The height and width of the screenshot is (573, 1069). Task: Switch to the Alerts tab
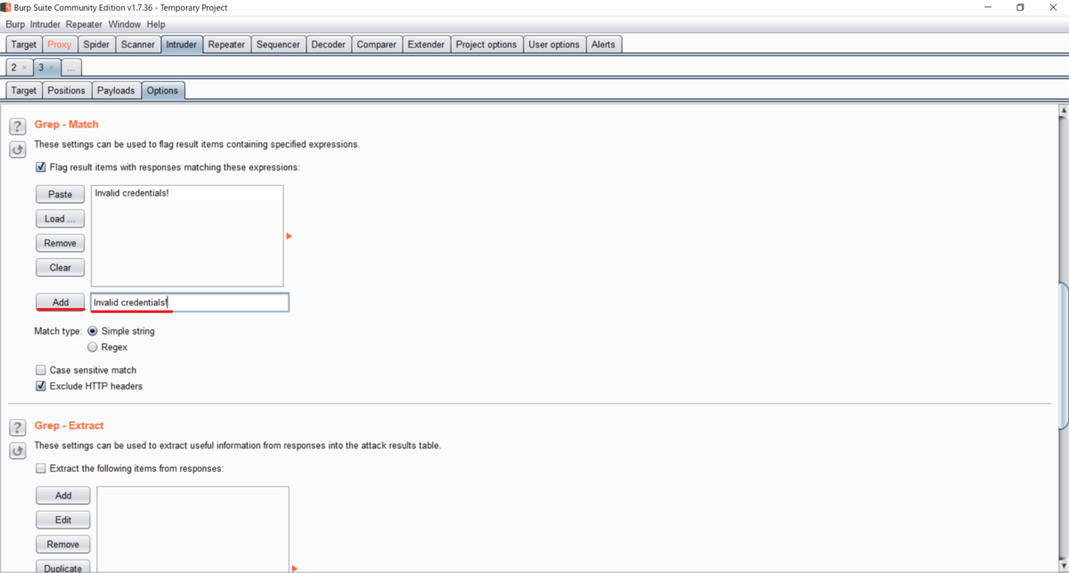click(603, 44)
